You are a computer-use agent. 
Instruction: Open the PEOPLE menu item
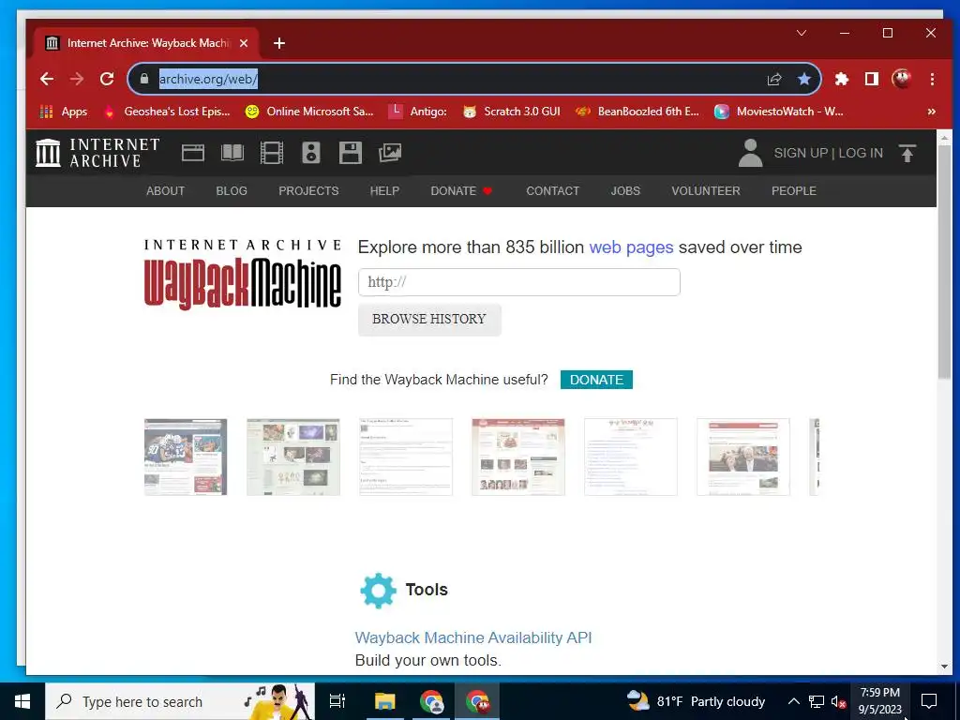tap(793, 191)
